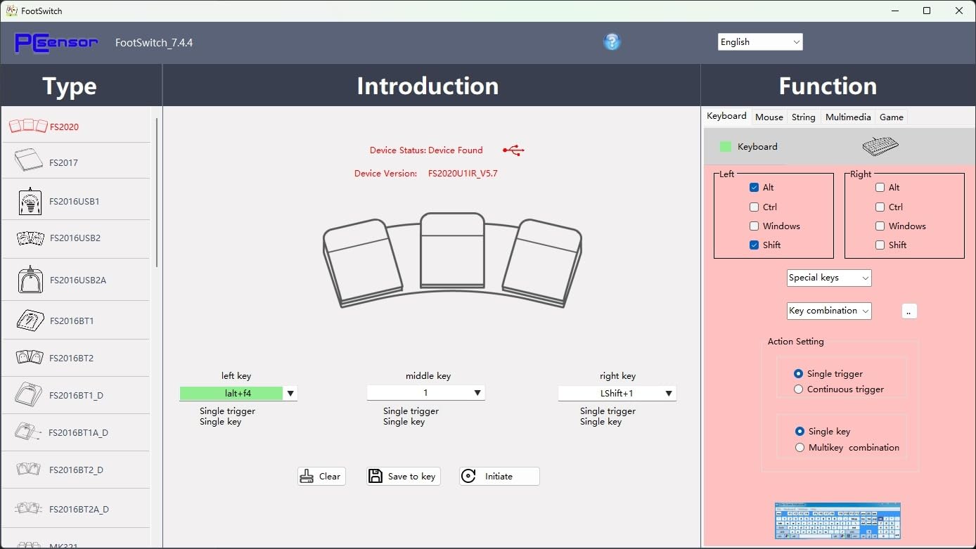This screenshot has width=976, height=549.
Task: Click the PCsensor logo
Action: [56, 43]
